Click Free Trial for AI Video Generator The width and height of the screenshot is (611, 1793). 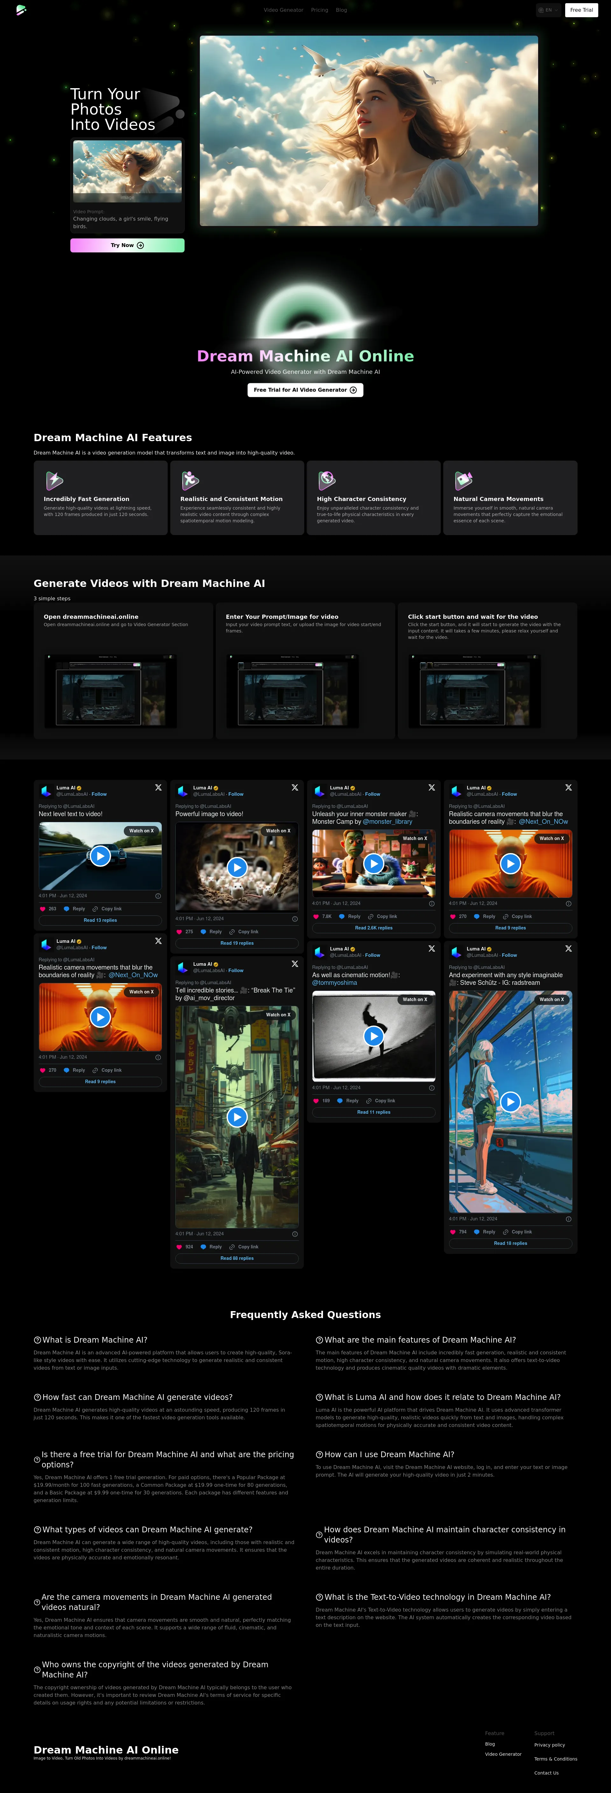[305, 390]
